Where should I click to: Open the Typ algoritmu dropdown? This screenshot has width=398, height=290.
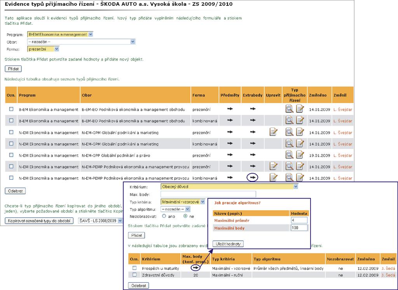175,209
